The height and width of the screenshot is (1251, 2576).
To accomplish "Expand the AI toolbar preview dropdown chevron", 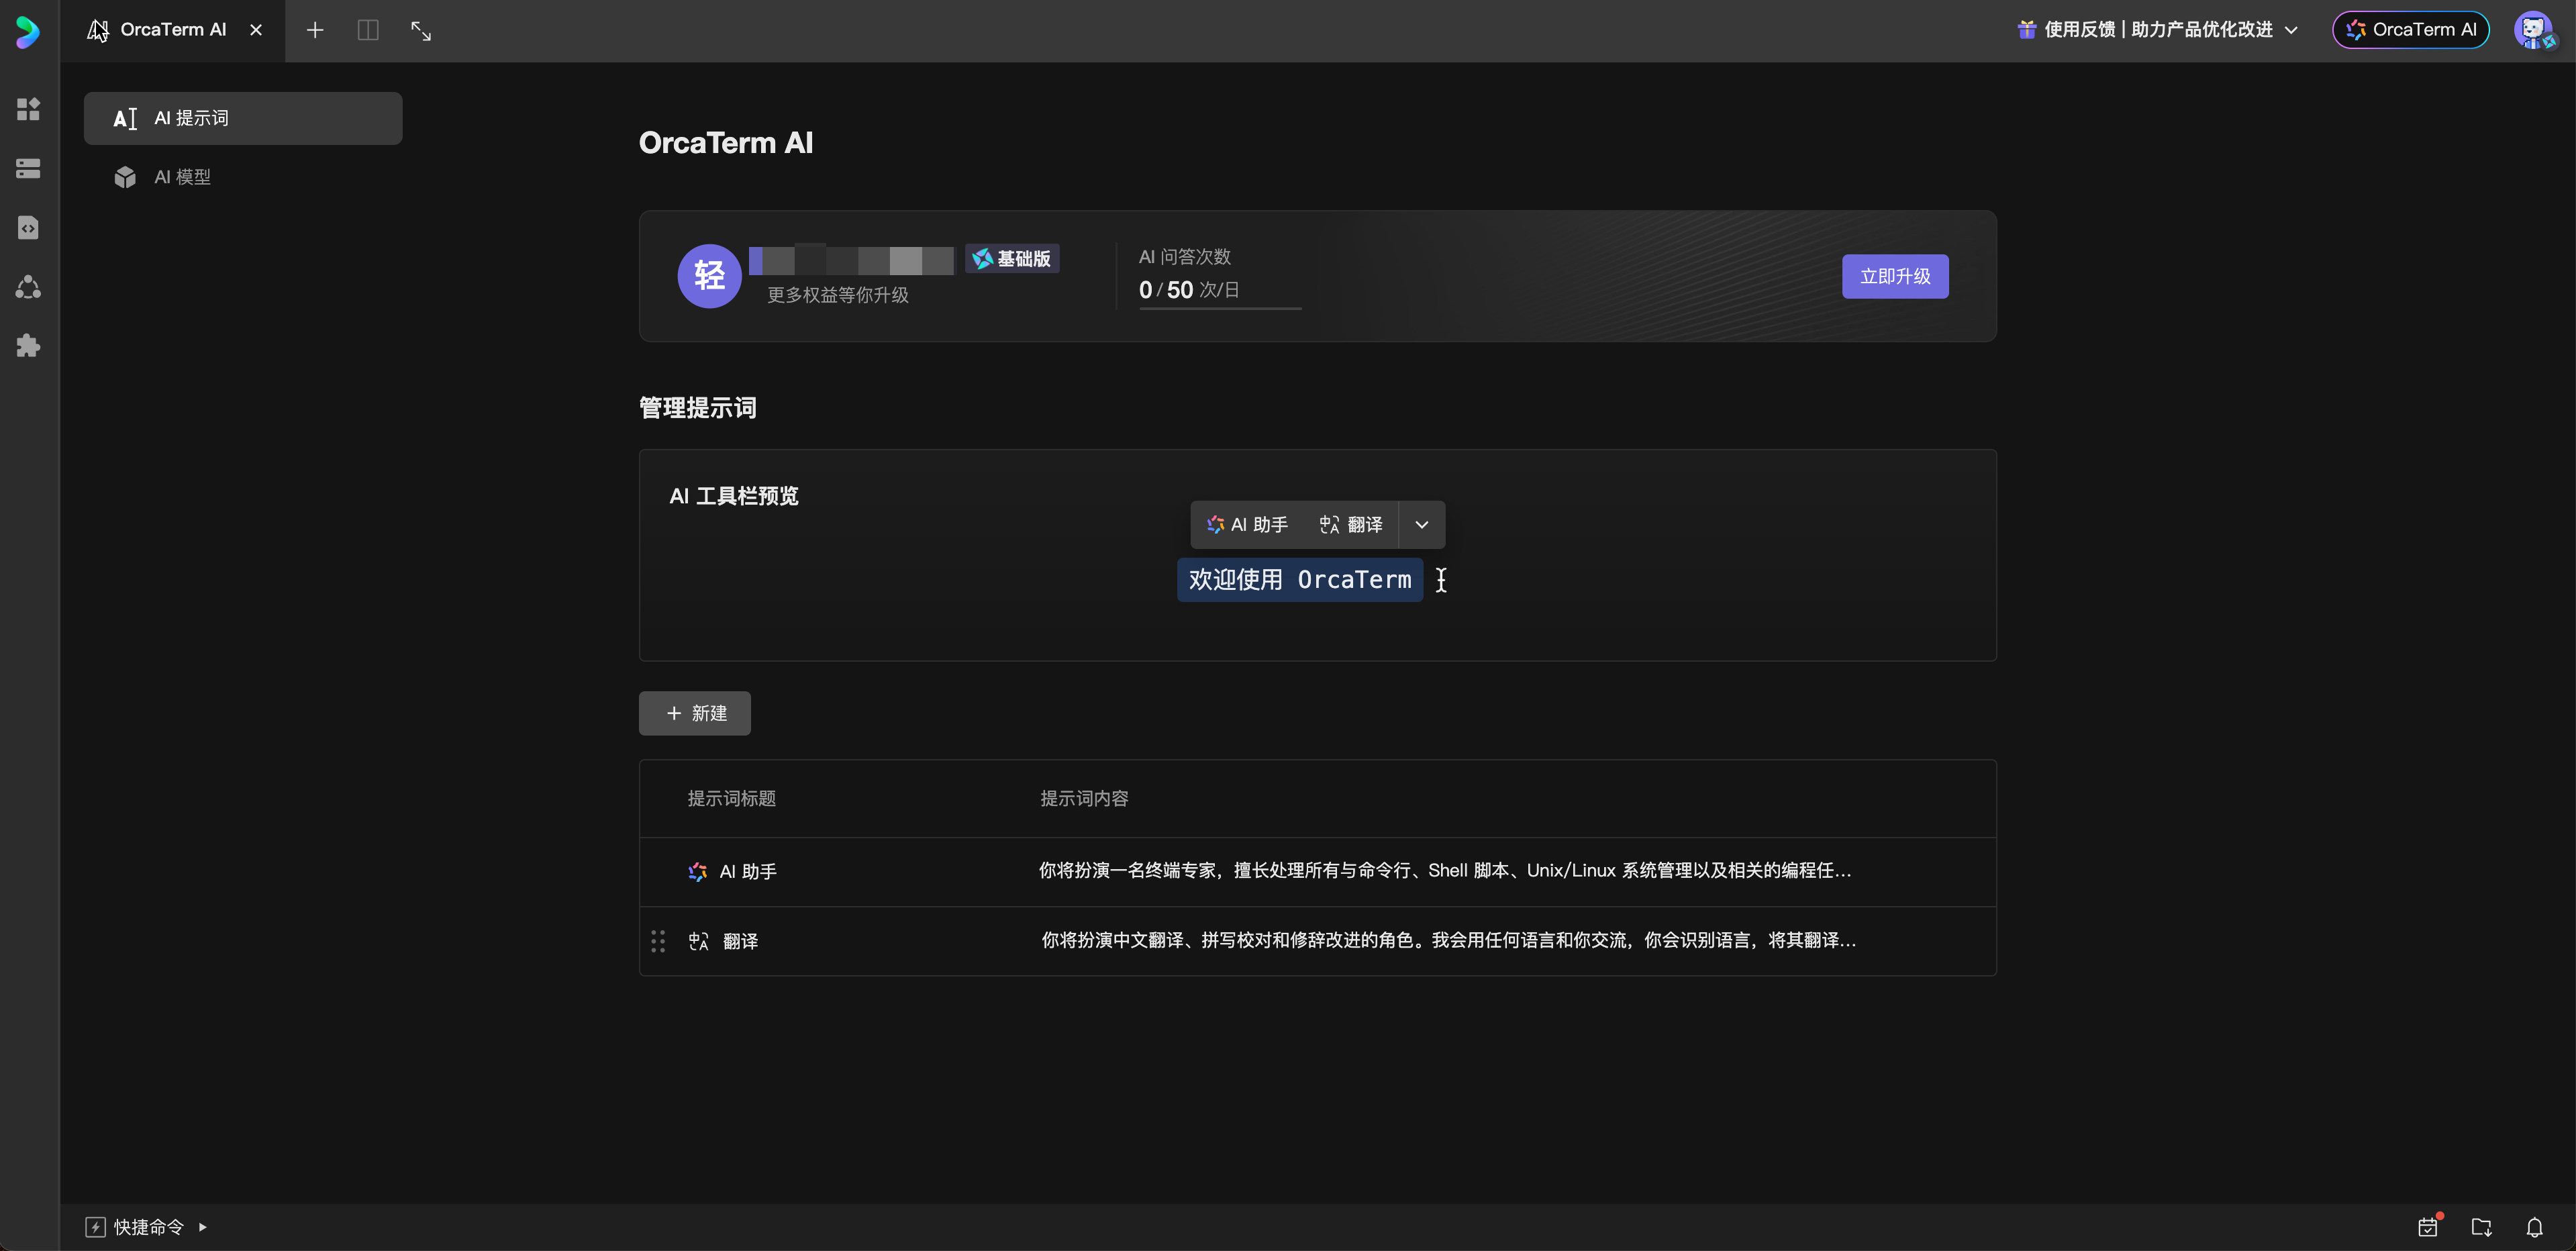I will click(1421, 525).
